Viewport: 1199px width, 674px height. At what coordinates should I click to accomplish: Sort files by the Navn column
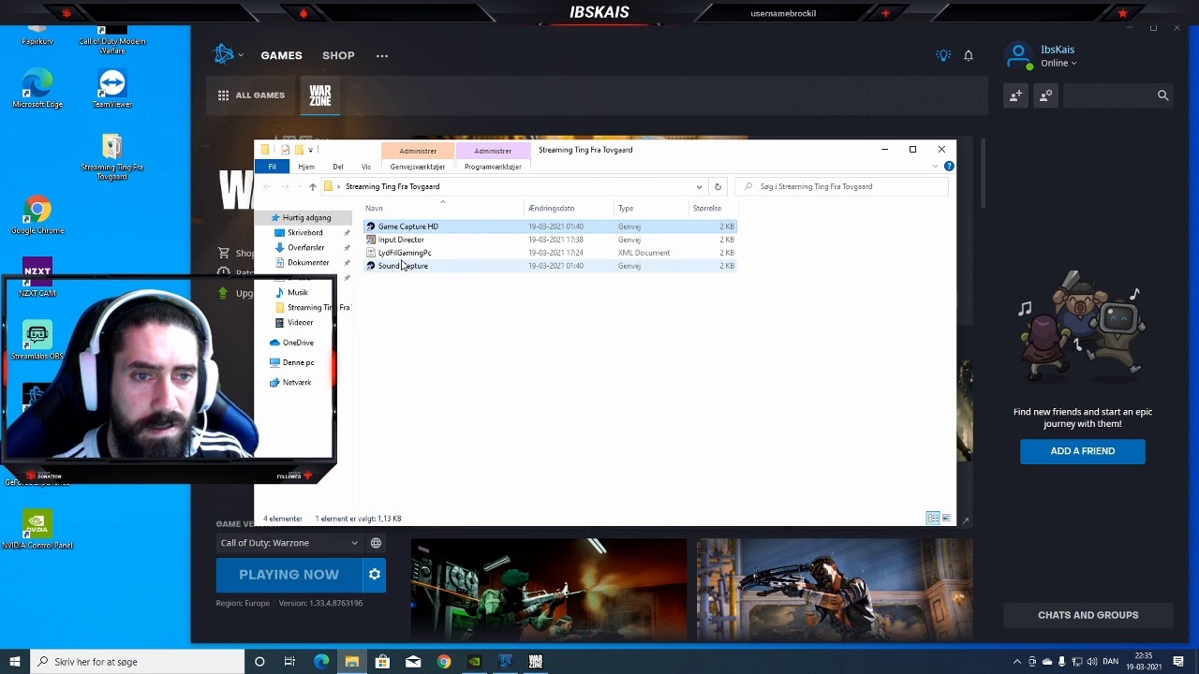(444, 208)
